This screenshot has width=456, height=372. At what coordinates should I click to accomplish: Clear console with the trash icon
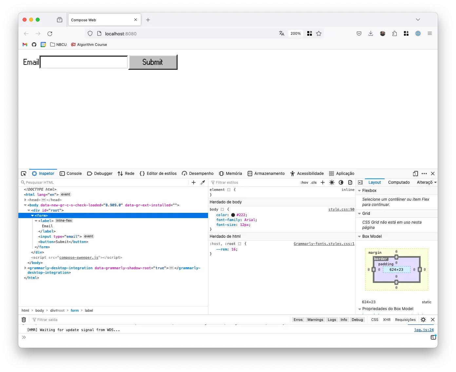24,320
